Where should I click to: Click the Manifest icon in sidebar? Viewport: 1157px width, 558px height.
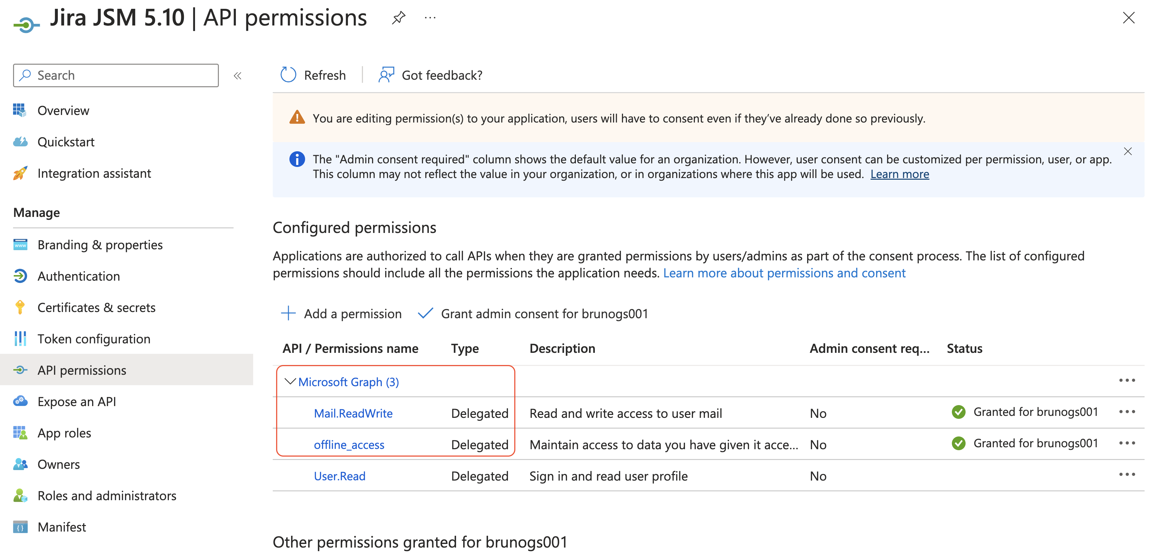click(x=20, y=527)
